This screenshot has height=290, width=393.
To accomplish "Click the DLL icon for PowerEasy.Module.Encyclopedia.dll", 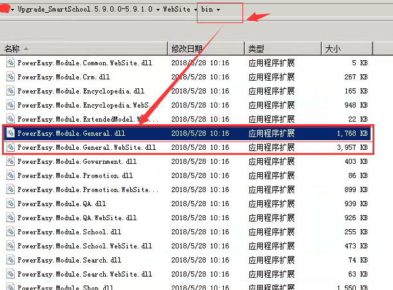I will pos(10,91).
